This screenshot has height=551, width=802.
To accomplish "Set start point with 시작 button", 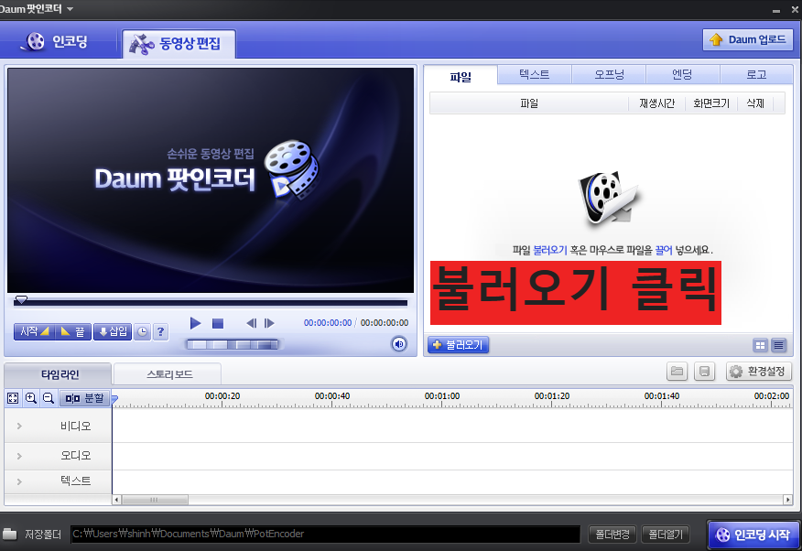I will pyautogui.click(x=33, y=331).
